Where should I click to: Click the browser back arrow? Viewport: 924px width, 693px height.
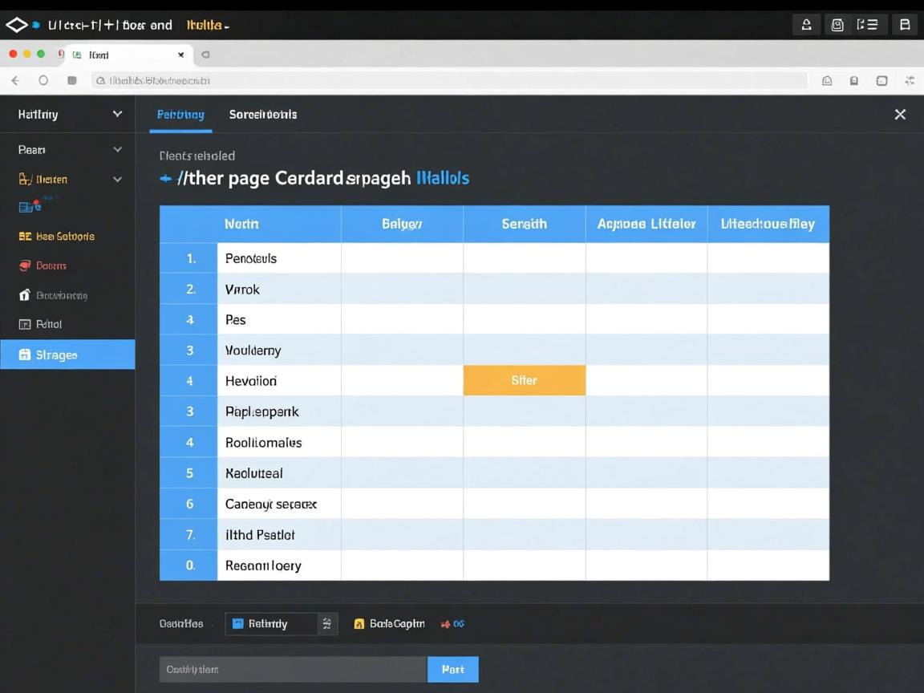[x=15, y=80]
